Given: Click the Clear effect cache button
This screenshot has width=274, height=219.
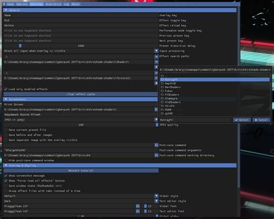Looking at the screenshot, I should 81,95.
